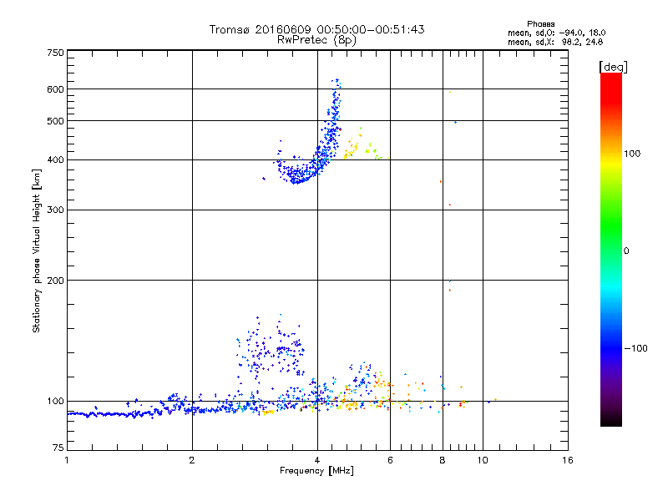The image size is (668, 501).
Task: Click y-axis tick label '600'
Action: (56, 89)
